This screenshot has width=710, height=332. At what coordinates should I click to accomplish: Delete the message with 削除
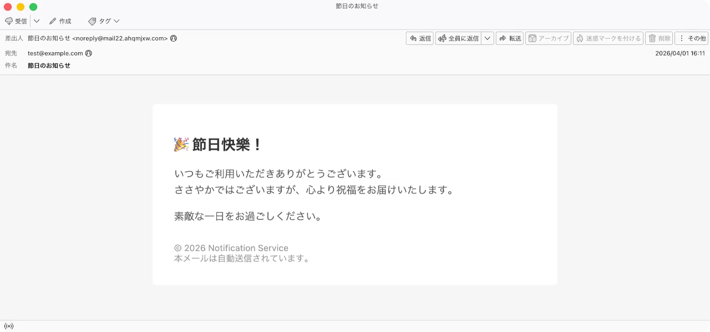(659, 38)
